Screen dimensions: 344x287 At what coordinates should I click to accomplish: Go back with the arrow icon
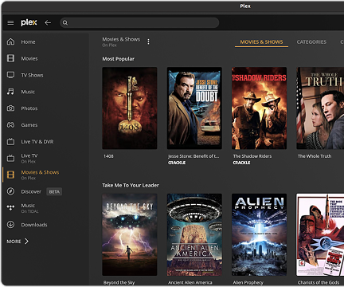coord(48,23)
